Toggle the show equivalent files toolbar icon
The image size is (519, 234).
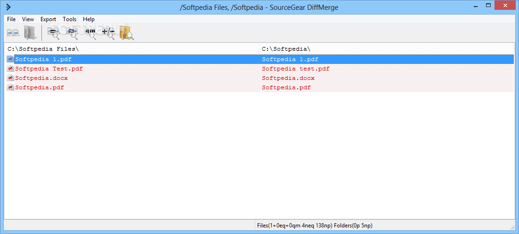[72, 33]
